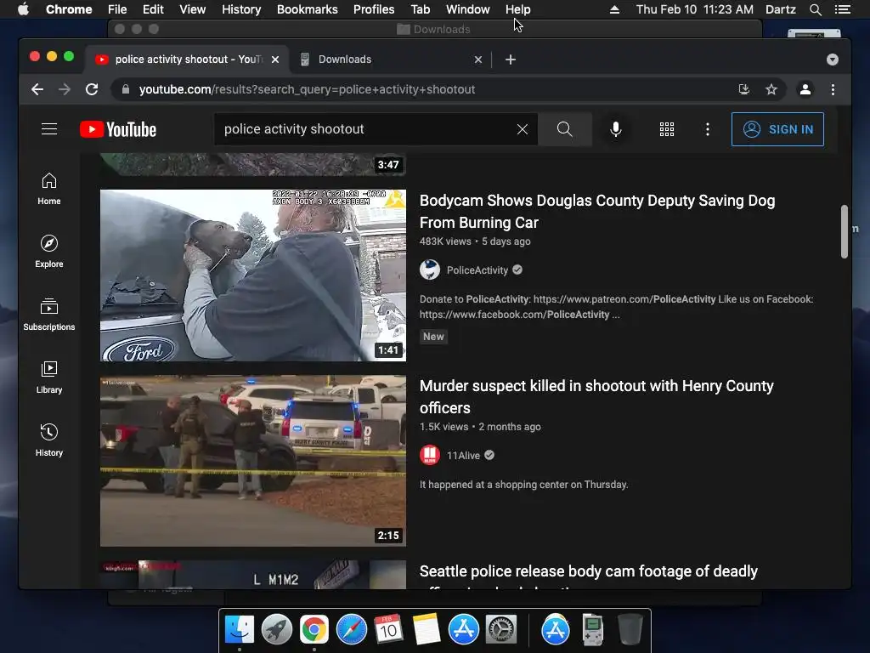Viewport: 870px width, 653px height.
Task: Open the Bookmarks menu
Action: click(308, 9)
